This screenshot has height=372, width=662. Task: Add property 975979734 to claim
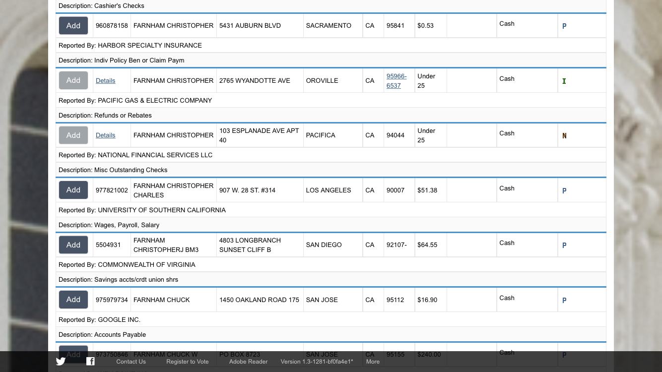[73, 300]
